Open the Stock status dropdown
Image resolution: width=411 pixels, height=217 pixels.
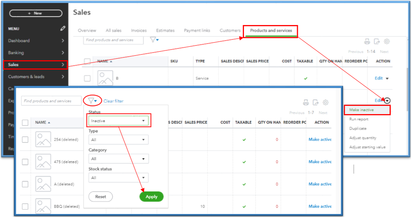tap(118, 178)
